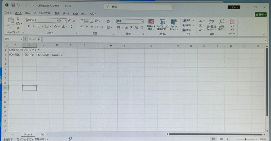Toggle Bold formatting
The width and height of the screenshot is (271, 141).
(x=29, y=26)
